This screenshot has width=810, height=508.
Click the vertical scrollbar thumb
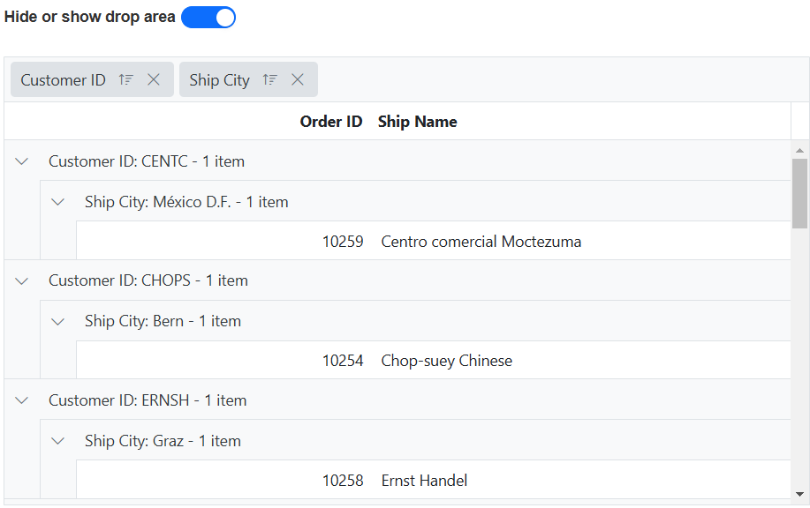click(x=799, y=192)
